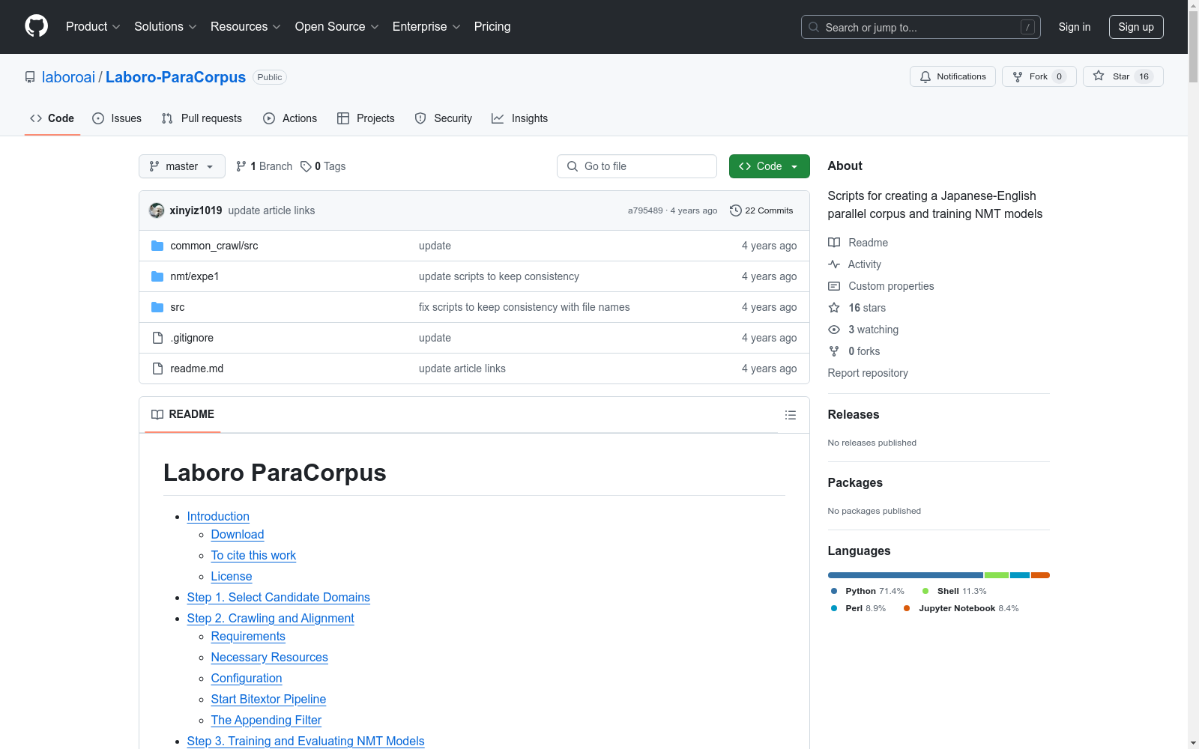
Task: Expand the green Code dropdown button
Action: (769, 166)
